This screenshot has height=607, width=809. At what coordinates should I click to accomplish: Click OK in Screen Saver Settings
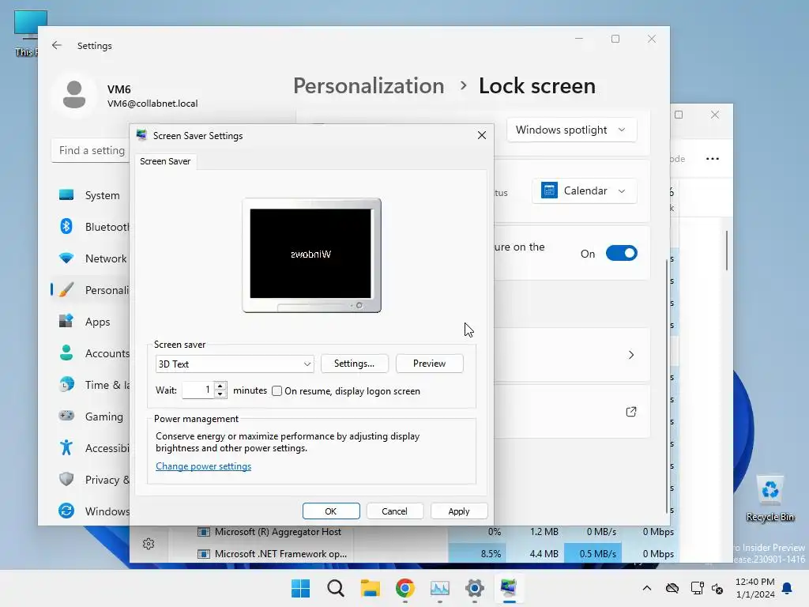tap(331, 511)
